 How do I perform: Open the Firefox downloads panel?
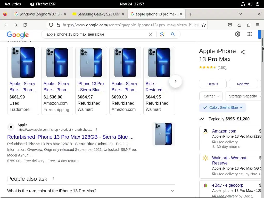(239, 25)
